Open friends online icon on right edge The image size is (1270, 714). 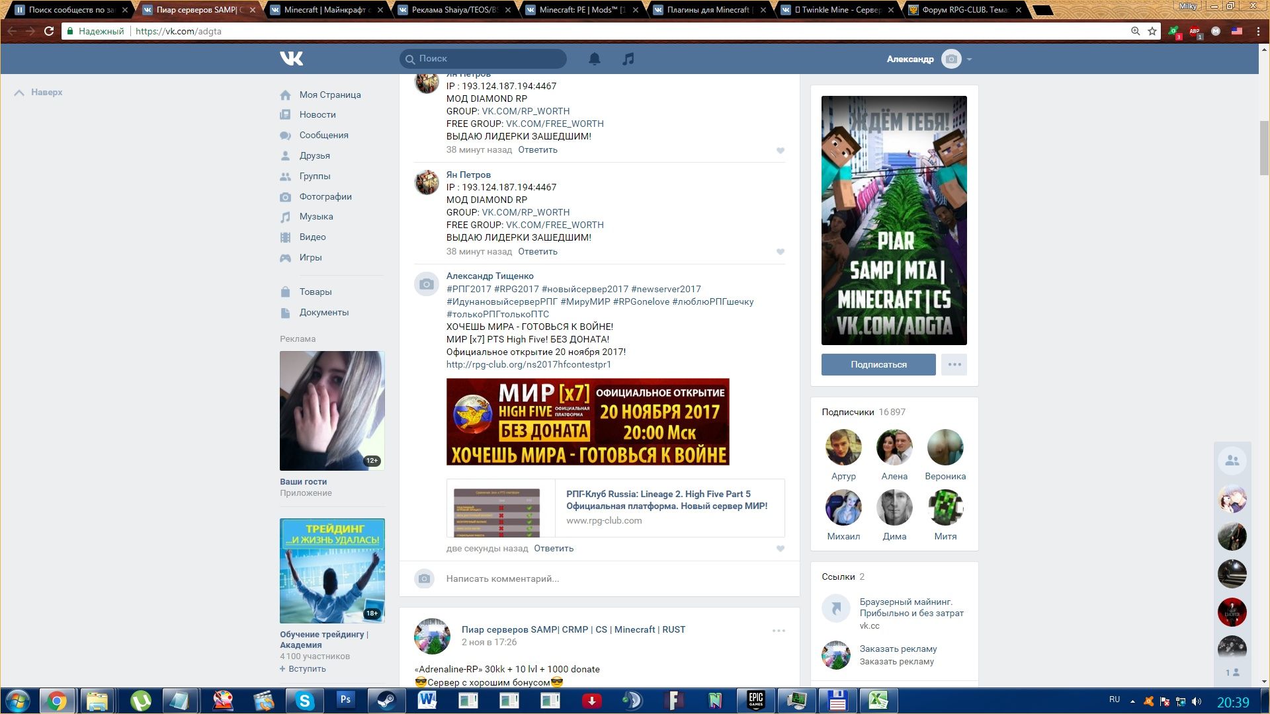(1232, 461)
